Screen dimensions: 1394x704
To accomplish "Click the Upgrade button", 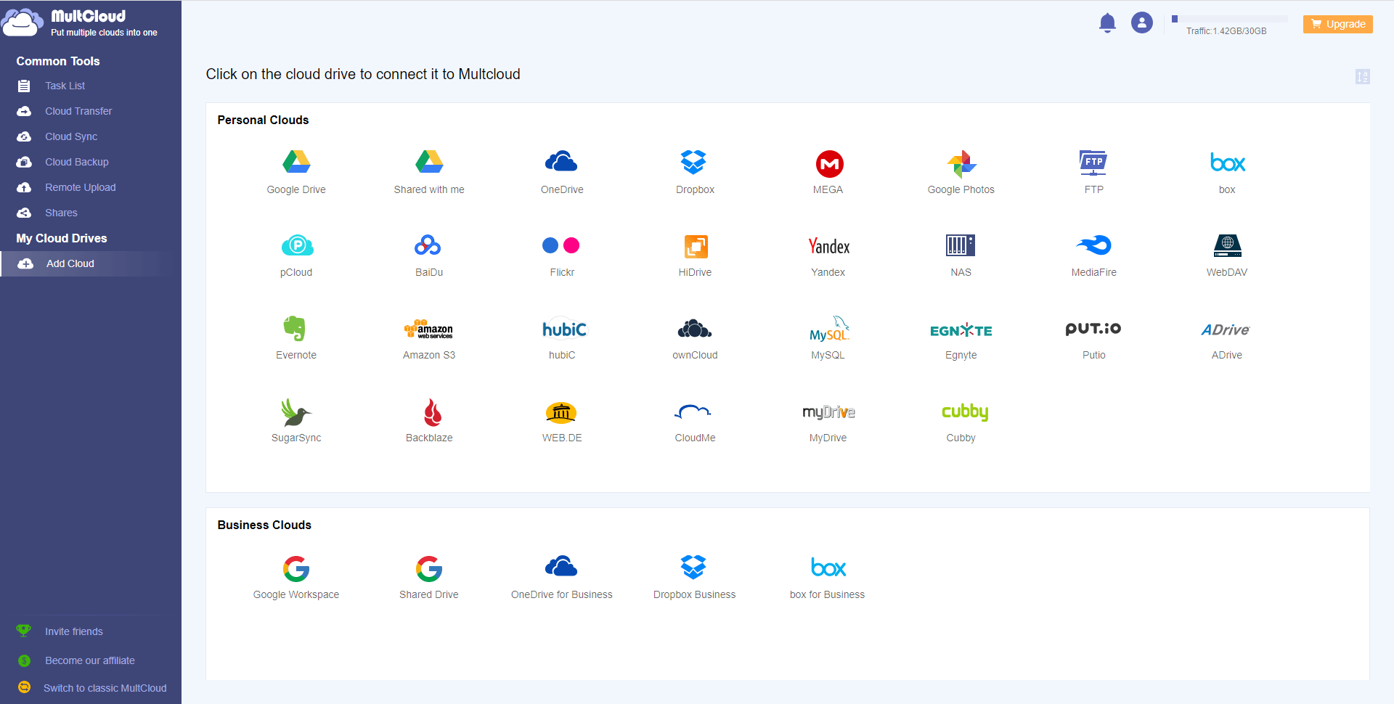I will point(1338,24).
